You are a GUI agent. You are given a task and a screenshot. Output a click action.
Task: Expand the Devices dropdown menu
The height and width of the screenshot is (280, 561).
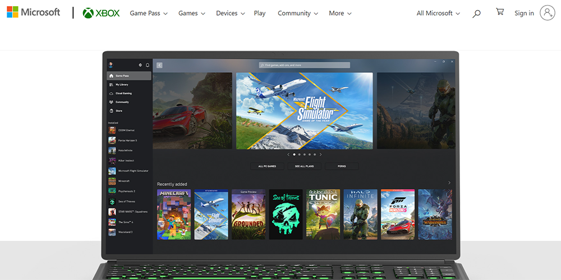tap(231, 13)
